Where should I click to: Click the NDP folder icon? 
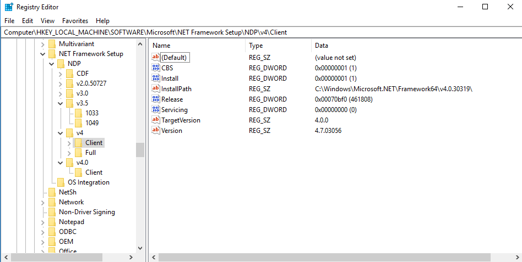tap(61, 63)
